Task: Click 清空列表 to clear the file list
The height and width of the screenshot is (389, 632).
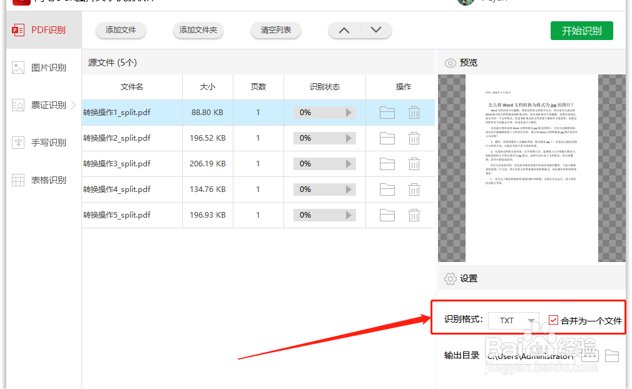Action: (275, 29)
